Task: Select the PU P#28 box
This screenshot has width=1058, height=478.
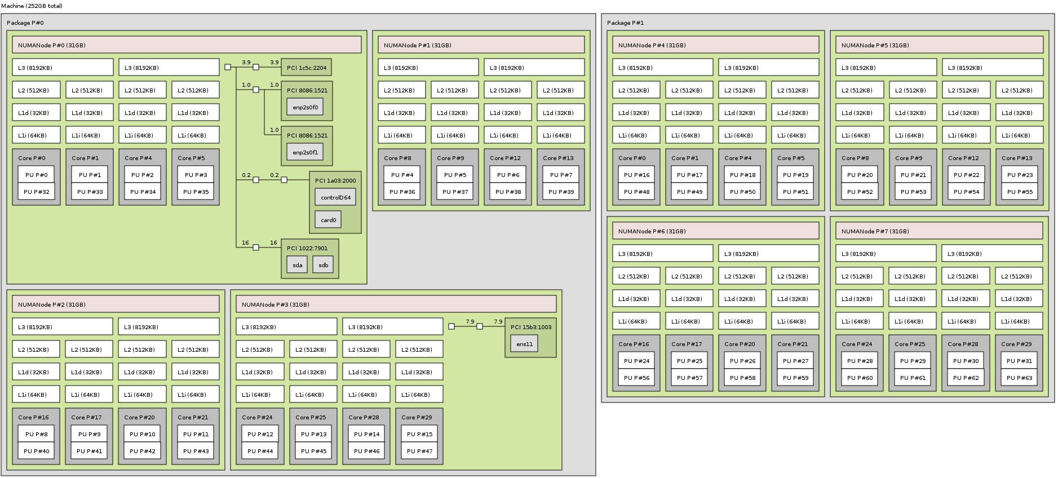Action: click(x=860, y=361)
